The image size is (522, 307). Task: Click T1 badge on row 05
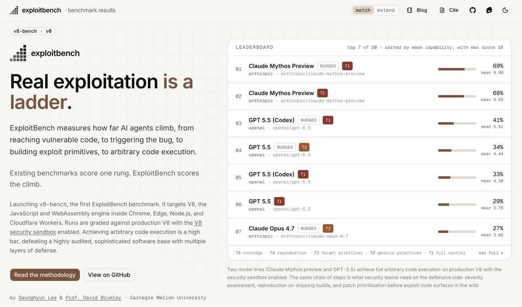303,174
